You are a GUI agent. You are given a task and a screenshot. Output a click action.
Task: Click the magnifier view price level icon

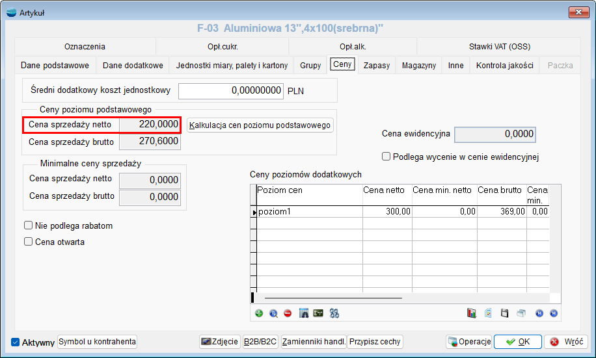tap(273, 313)
